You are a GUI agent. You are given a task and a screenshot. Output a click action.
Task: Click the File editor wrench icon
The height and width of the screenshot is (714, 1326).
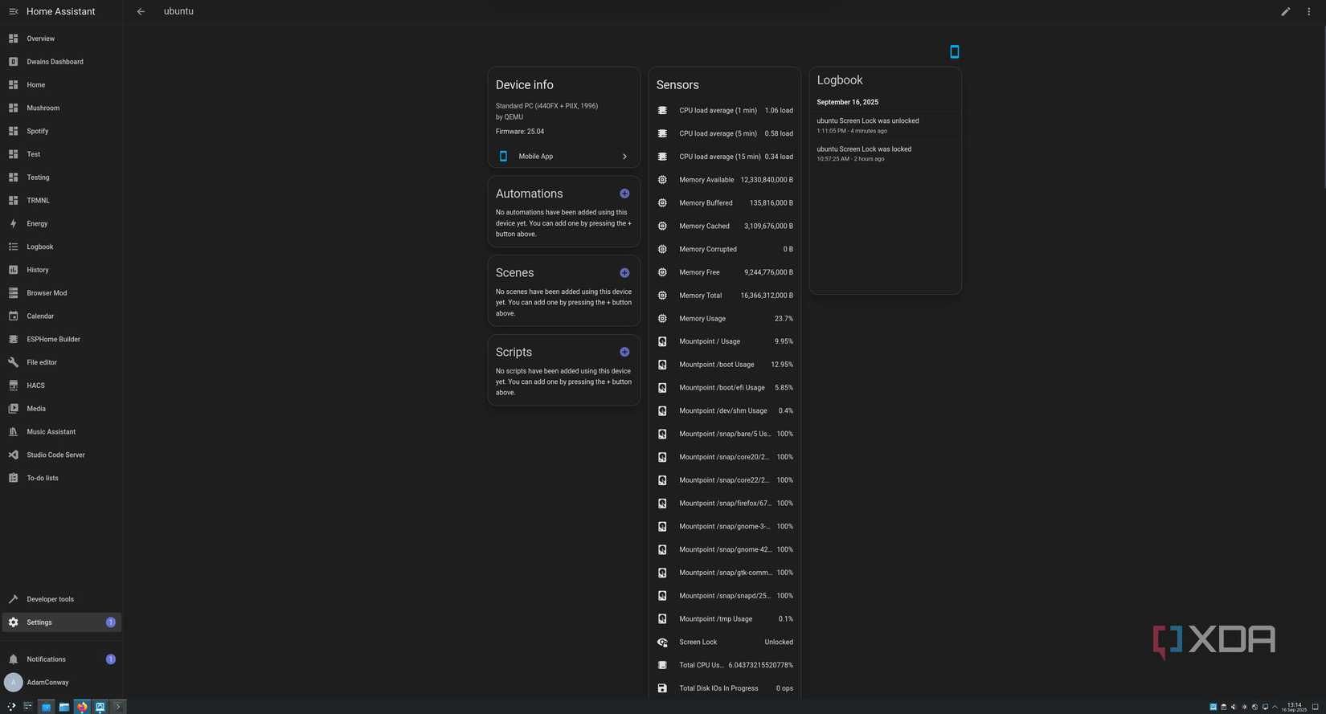[13, 362]
